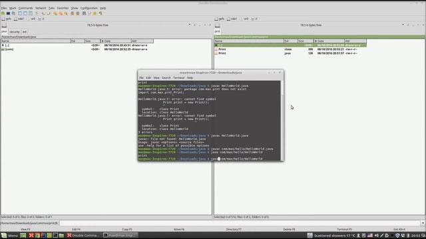Click the View F3 button

(25, 230)
